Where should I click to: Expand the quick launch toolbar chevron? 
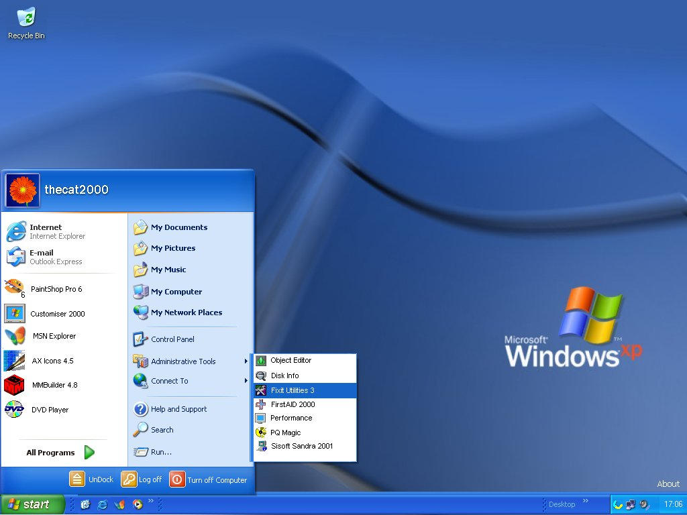(x=151, y=502)
